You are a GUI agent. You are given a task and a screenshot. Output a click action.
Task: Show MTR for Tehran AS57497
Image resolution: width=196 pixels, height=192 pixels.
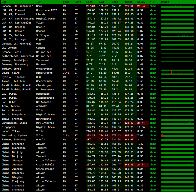(153, 106)
